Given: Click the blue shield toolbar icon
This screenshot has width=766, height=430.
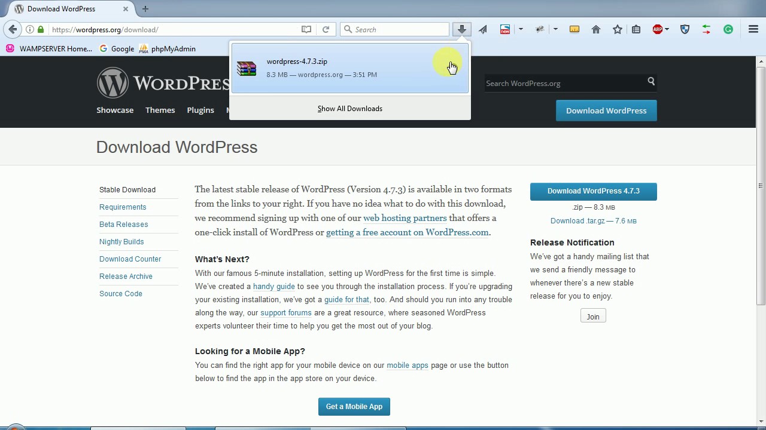Looking at the screenshot, I should [685, 29].
